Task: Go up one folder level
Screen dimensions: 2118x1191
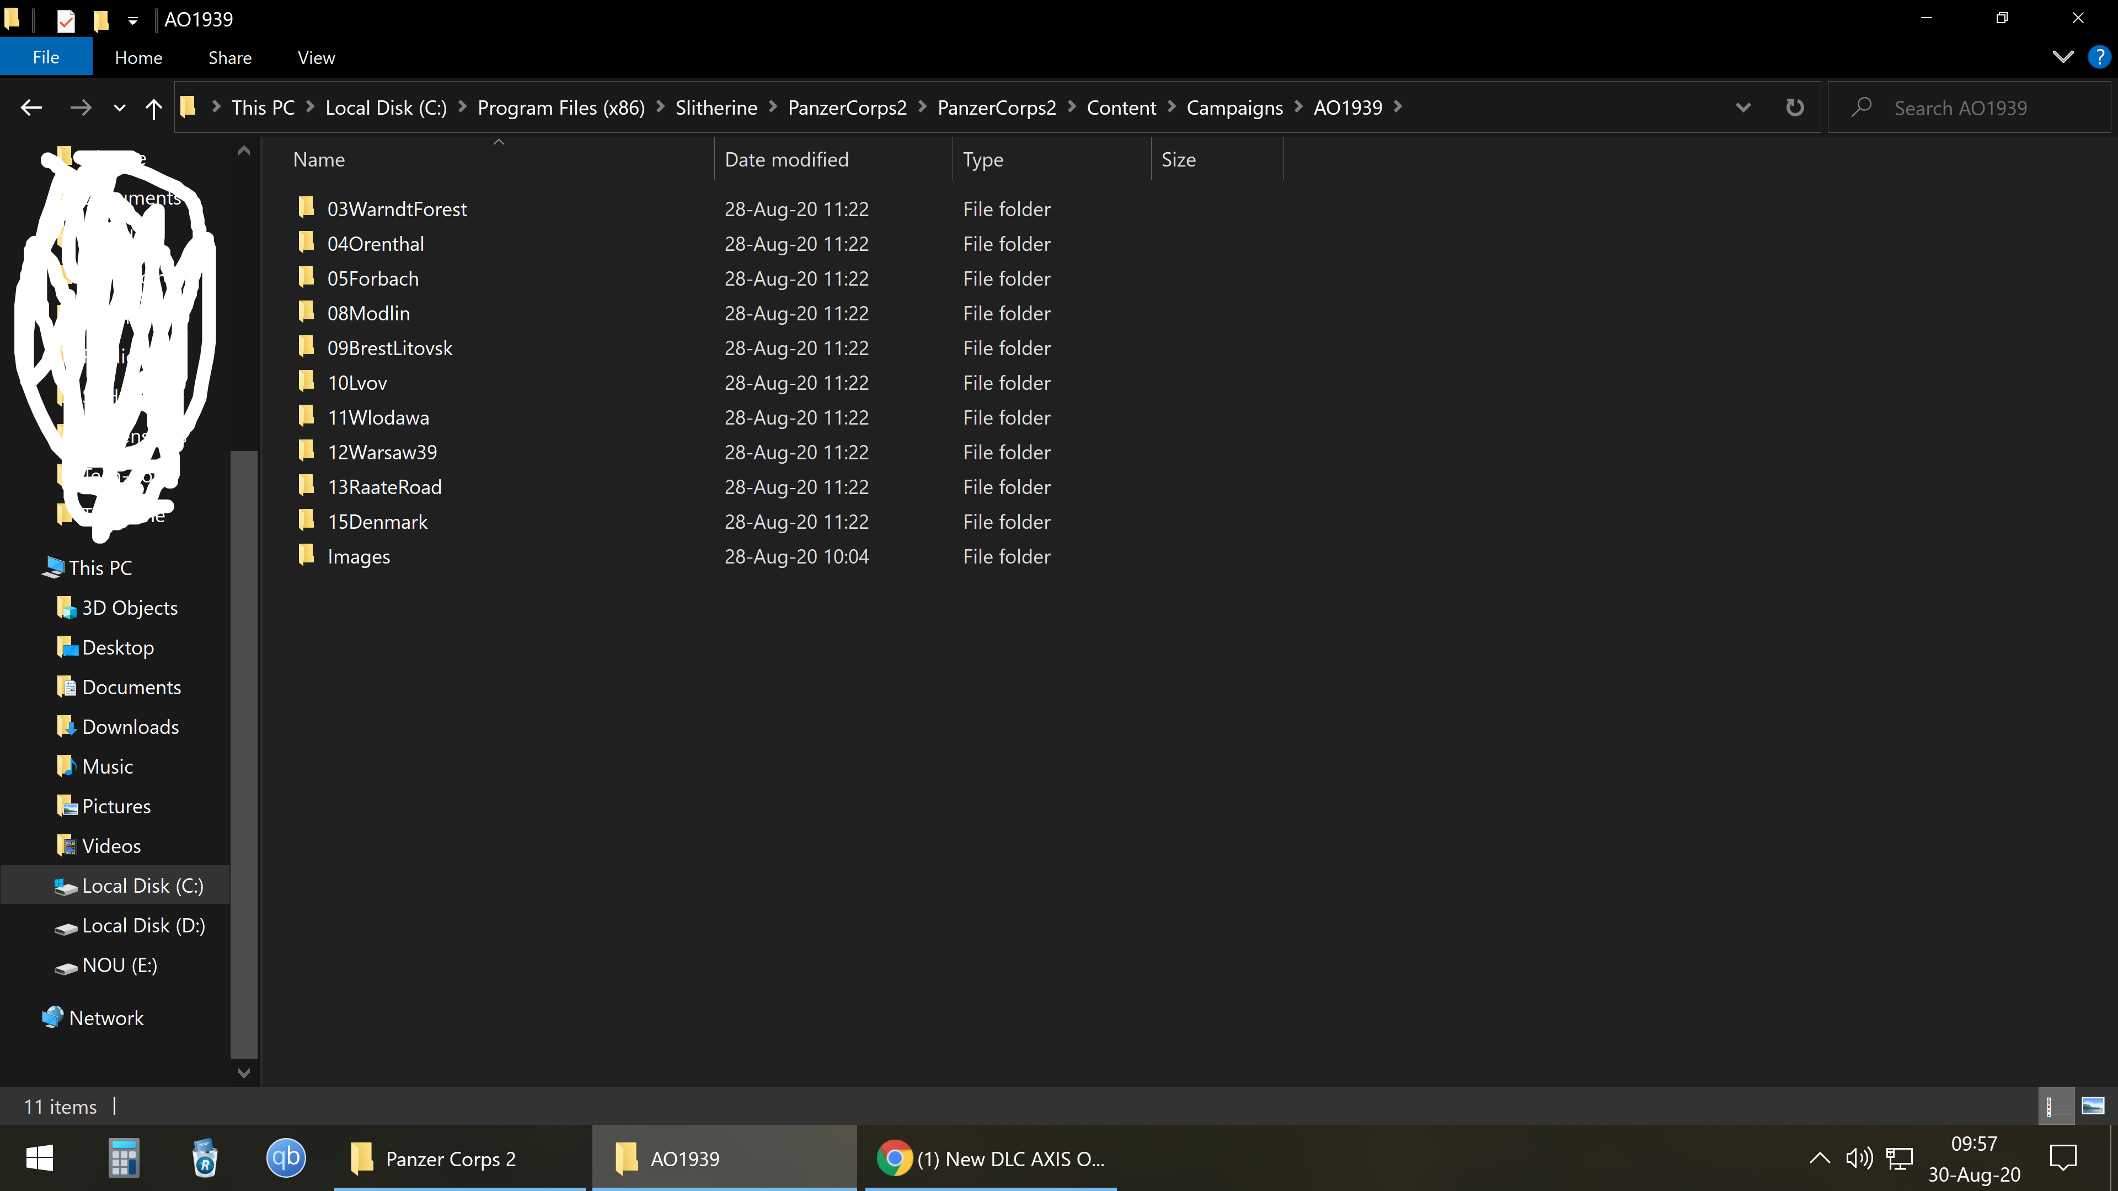Action: coord(153,109)
